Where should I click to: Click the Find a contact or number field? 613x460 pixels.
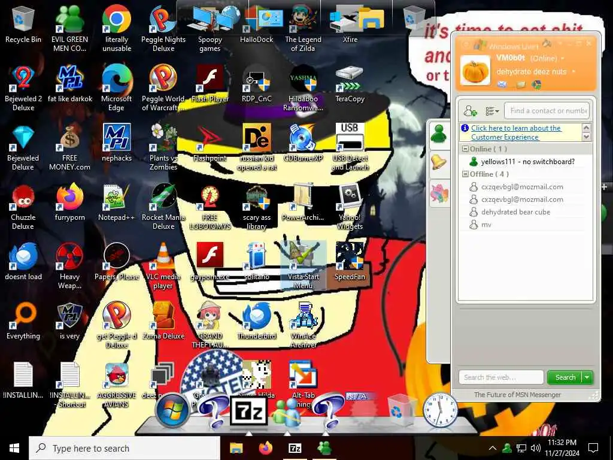coord(547,111)
